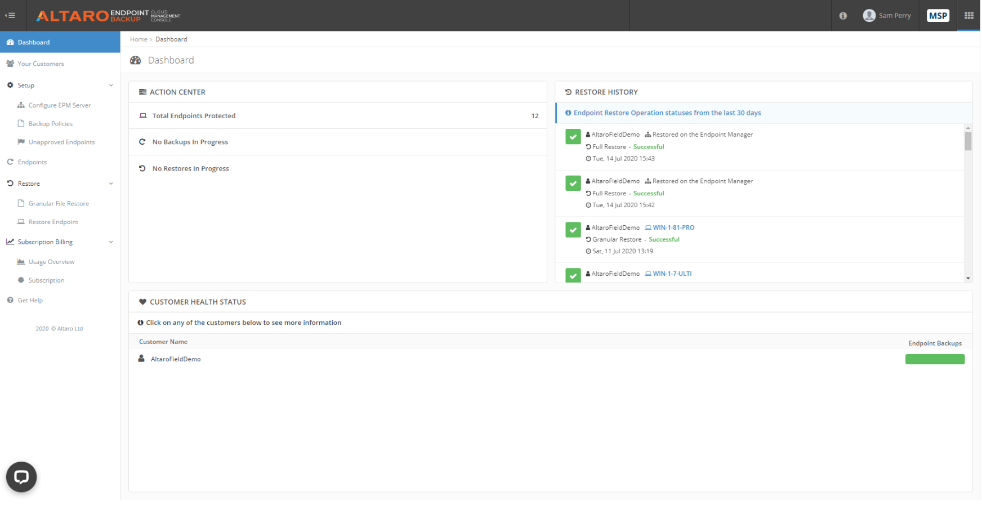Screen dimensions: 982x505
Task: Click green check for the WIN-1-81-PRO restore
Action: [x=573, y=230]
